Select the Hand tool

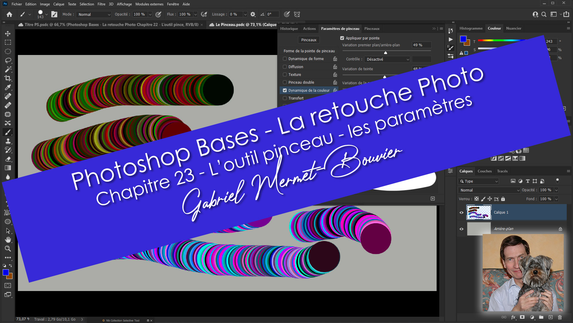[x=8, y=240]
